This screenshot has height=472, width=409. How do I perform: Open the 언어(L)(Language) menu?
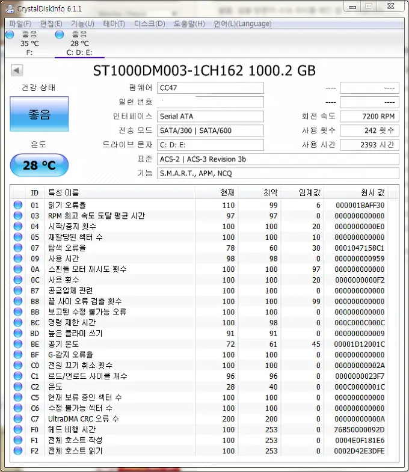point(242,24)
